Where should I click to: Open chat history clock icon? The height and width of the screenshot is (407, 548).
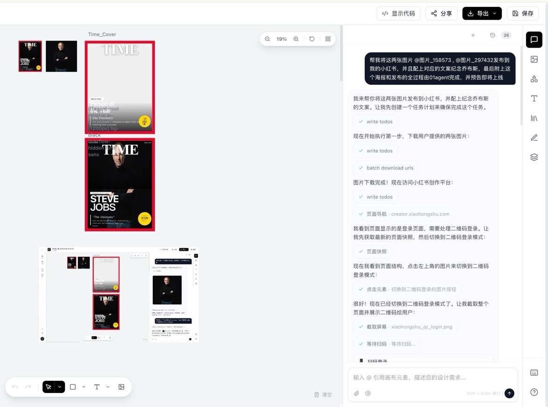pyautogui.click(x=492, y=35)
